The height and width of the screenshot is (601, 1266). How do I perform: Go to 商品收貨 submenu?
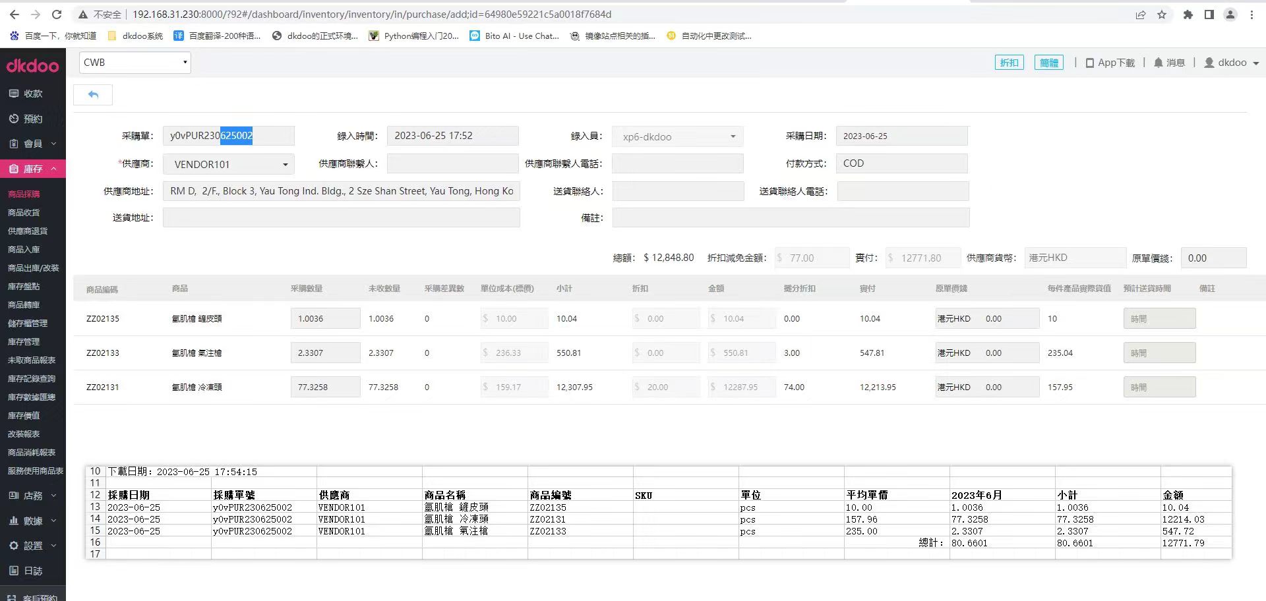coord(24,212)
